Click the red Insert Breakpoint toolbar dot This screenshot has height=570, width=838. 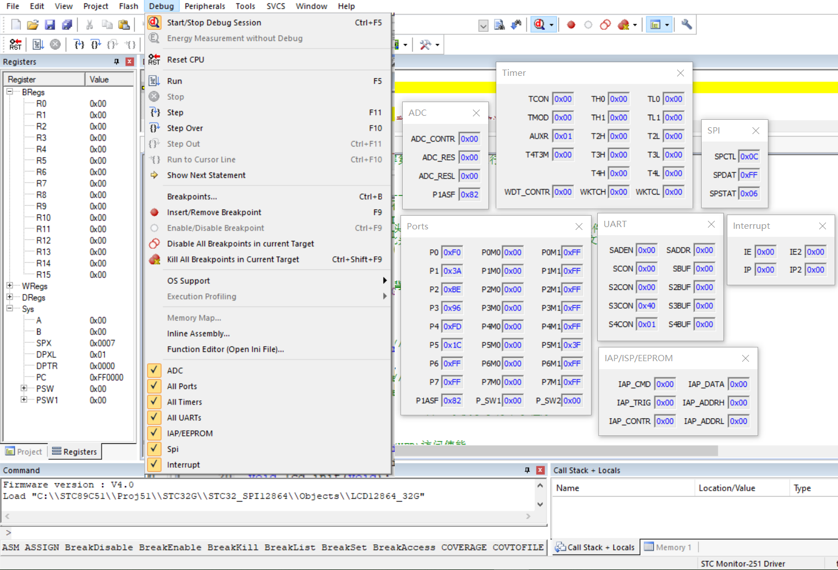coord(571,25)
